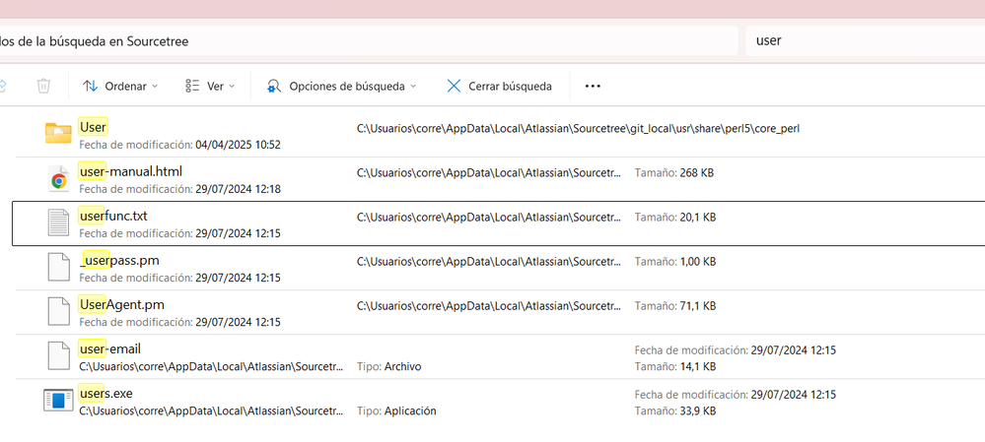This screenshot has height=442, width=985.
Task: Expand the Ver view options dropdown
Action: pos(210,86)
